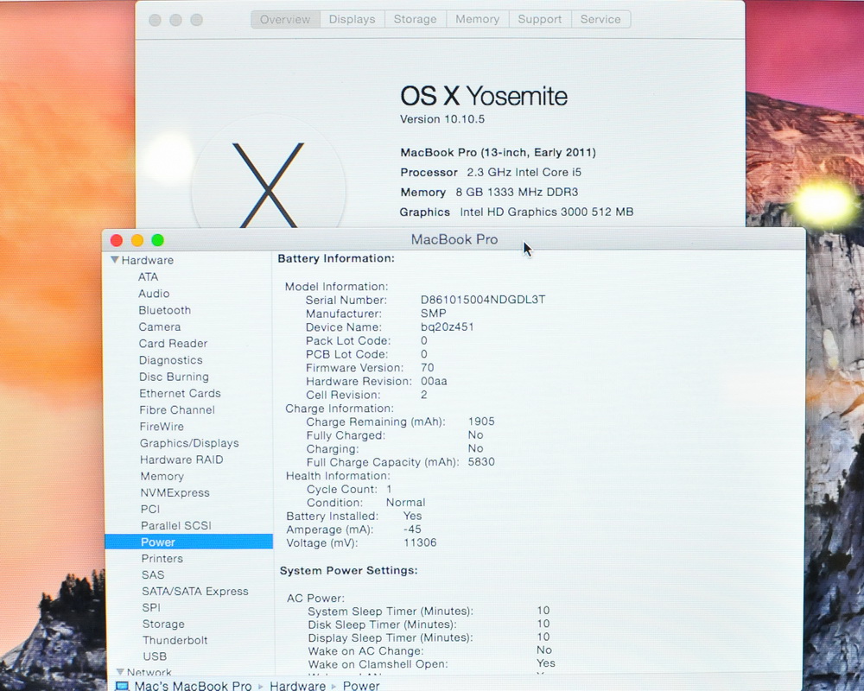Select SAS in sidebar
Viewport: 864px width, 691px height.
point(153,574)
